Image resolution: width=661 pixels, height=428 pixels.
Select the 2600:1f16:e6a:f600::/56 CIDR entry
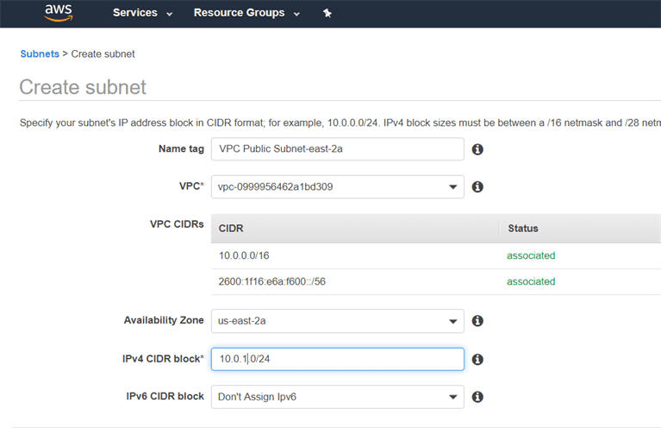(272, 281)
